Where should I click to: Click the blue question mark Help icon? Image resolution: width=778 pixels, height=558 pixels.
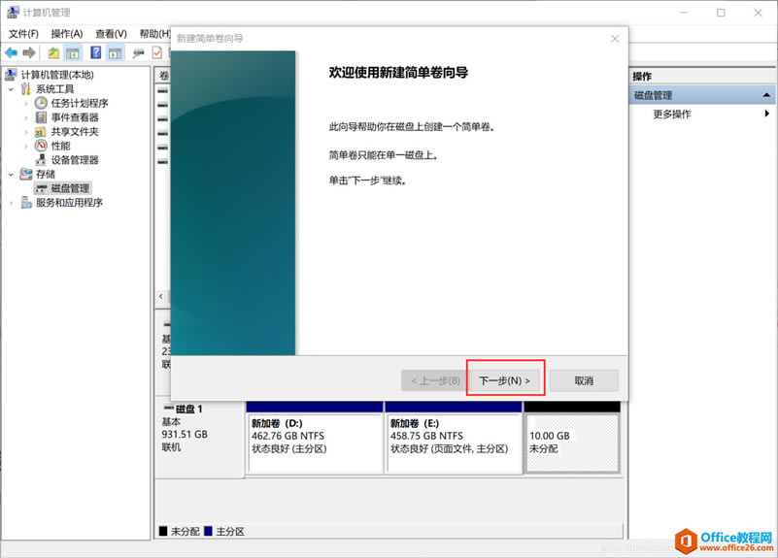pos(96,52)
